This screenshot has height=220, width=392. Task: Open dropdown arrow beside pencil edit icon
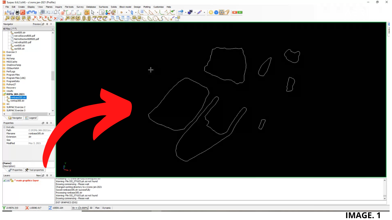pos(204,12)
